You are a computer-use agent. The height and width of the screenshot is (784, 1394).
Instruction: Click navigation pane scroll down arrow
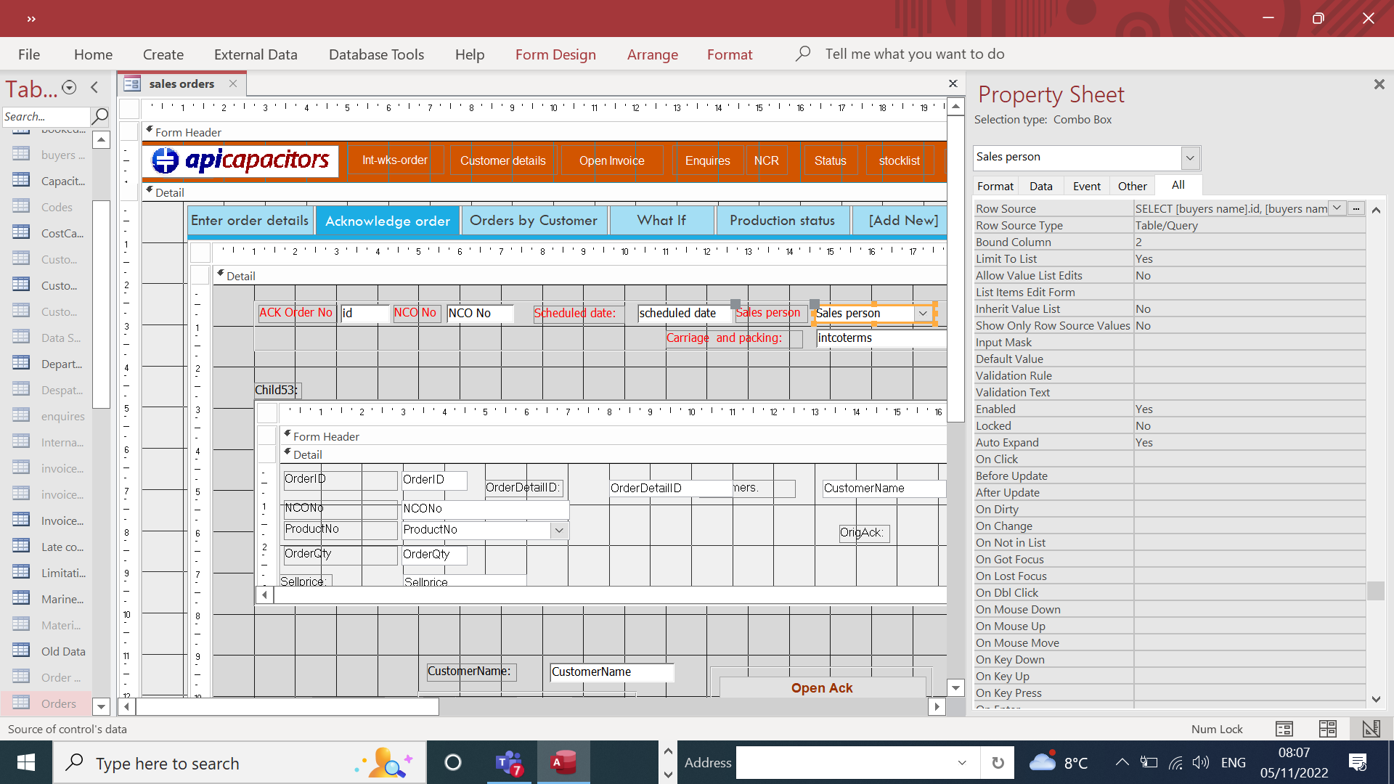pyautogui.click(x=101, y=706)
